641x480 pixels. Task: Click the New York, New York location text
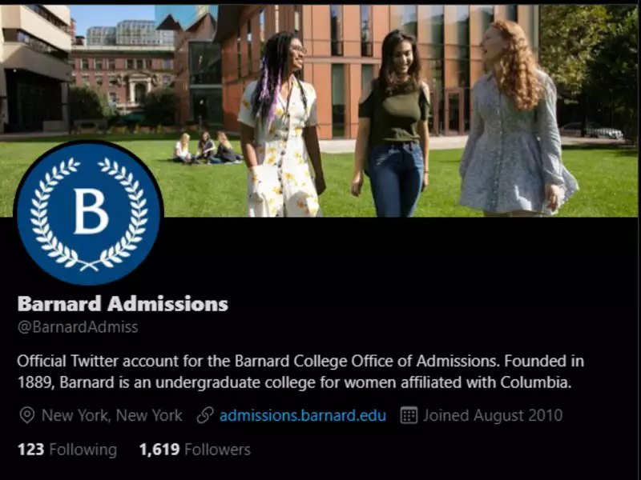click(112, 415)
